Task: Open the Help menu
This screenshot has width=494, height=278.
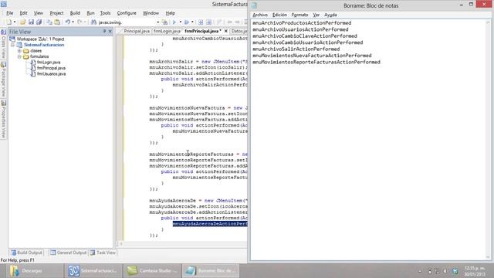Action: [171, 13]
